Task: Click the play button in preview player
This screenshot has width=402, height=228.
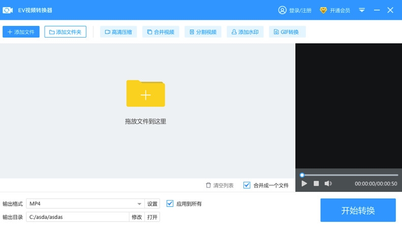Action: tap(304, 184)
